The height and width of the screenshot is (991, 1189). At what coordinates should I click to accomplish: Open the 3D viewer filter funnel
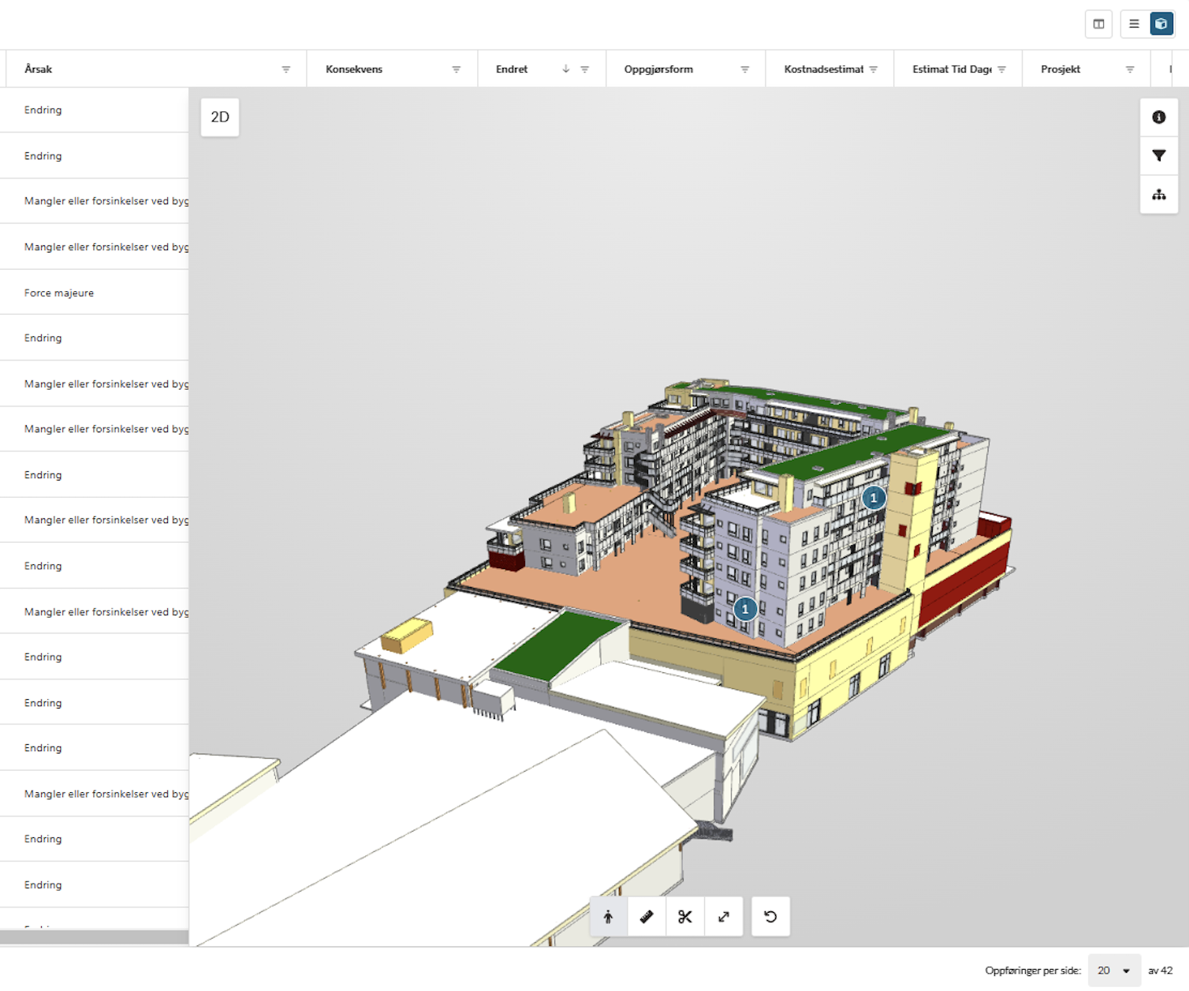coord(1158,155)
